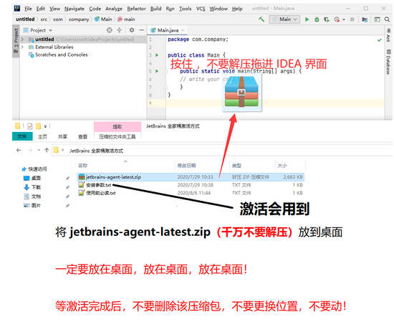Open the Navigate menu
The width and height of the screenshot is (394, 322).
coord(75,9)
